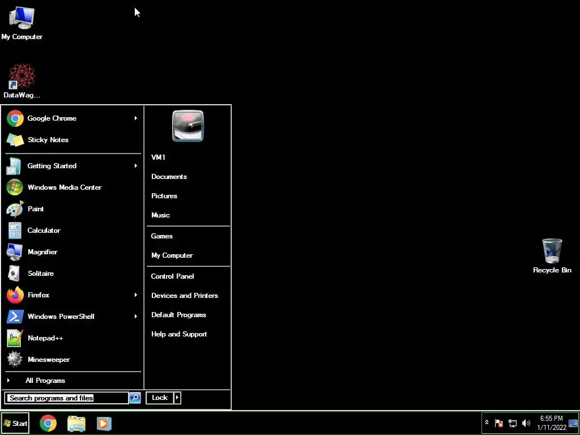580x435 pixels.
Task: Open the media player taskbar icon
Action: point(104,424)
